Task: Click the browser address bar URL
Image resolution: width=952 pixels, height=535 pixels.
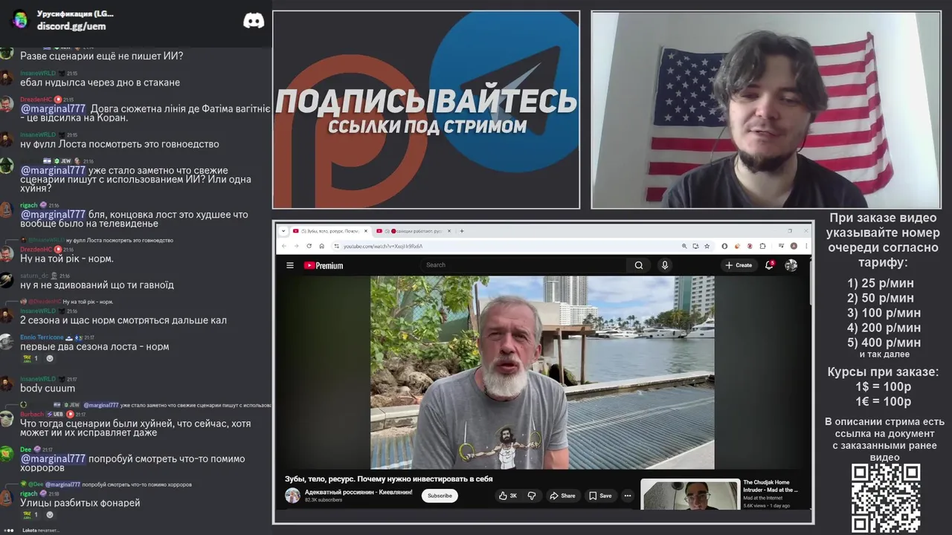Action: pos(382,246)
